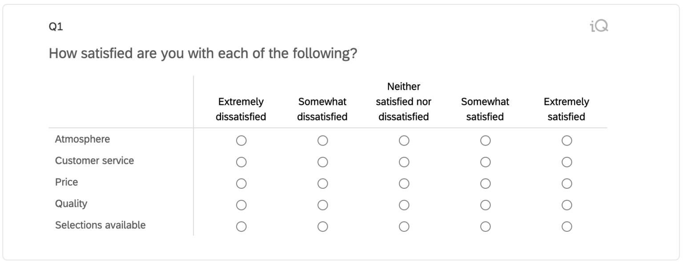The width and height of the screenshot is (683, 262).
Task: Click the Extremely satisfied column header
Action: pyautogui.click(x=566, y=109)
